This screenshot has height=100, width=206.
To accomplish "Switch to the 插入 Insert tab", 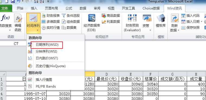I will pyautogui.click(x=34, y=8).
